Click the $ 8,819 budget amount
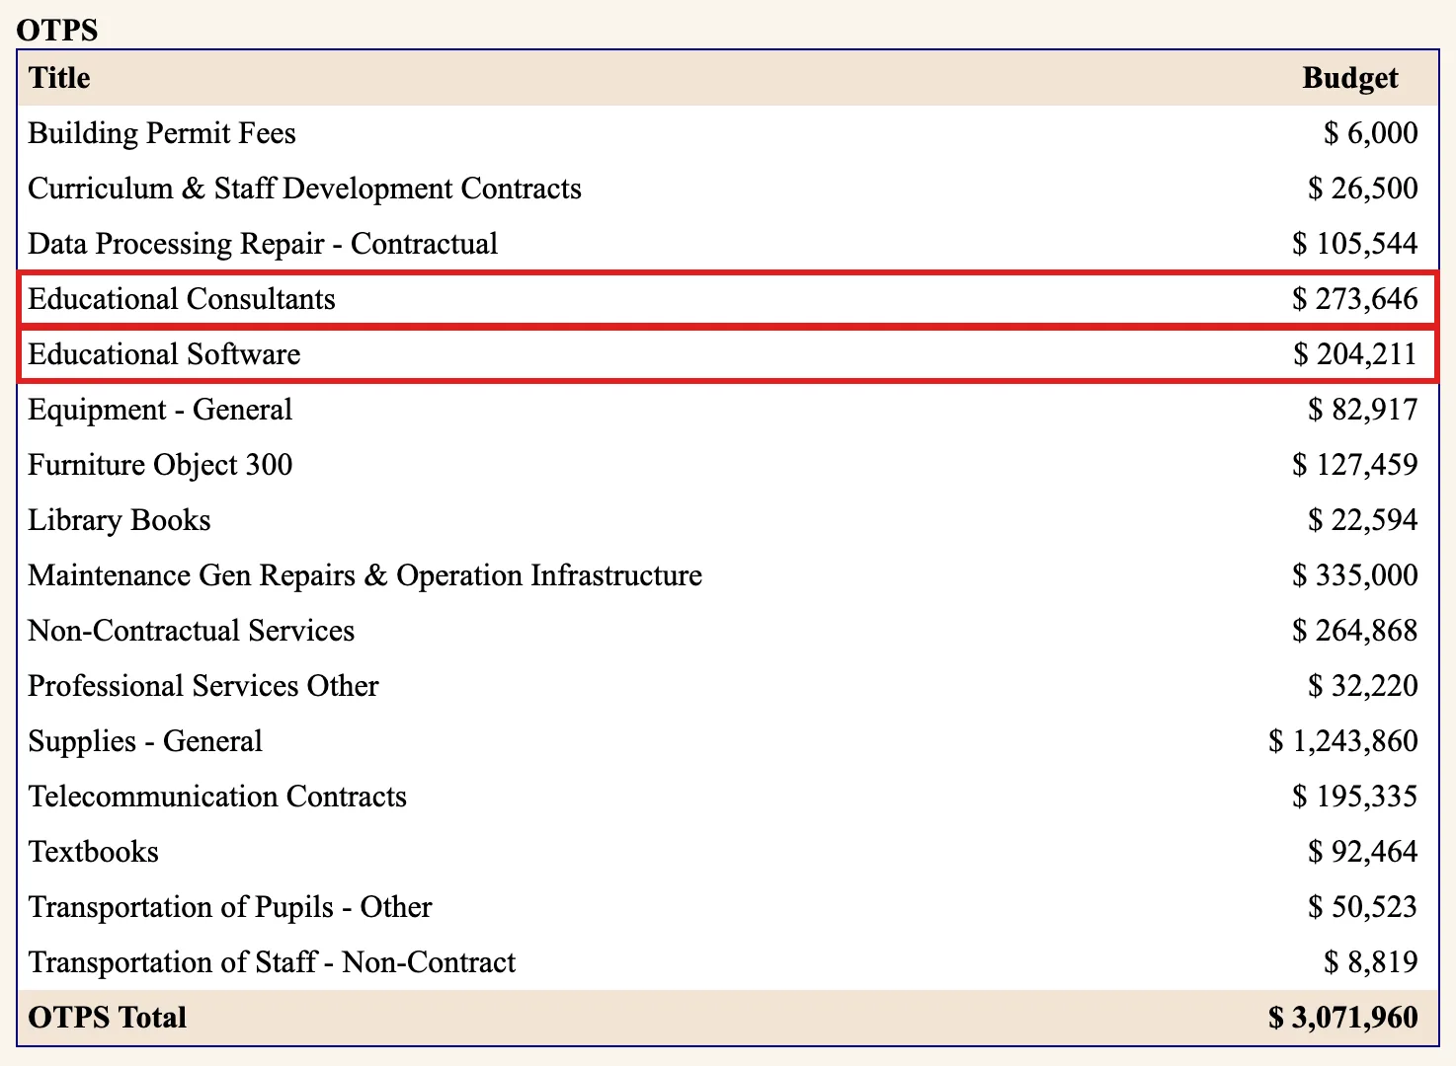The height and width of the screenshot is (1066, 1456). pyautogui.click(x=1371, y=962)
